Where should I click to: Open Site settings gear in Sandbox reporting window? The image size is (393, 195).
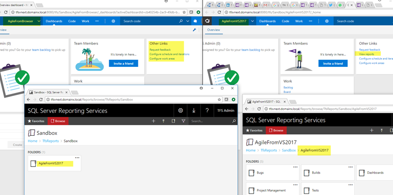coord(181,111)
